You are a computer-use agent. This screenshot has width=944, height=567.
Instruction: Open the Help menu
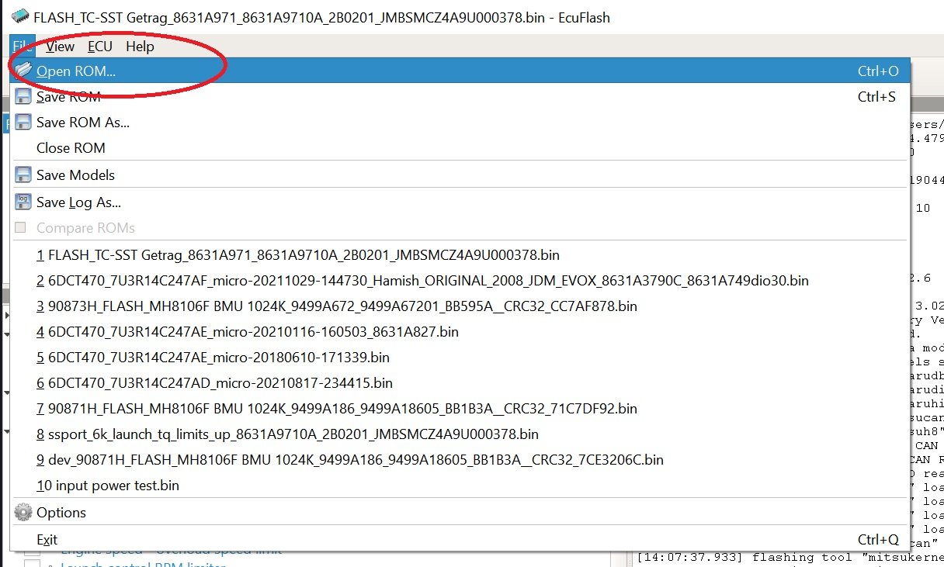point(140,47)
